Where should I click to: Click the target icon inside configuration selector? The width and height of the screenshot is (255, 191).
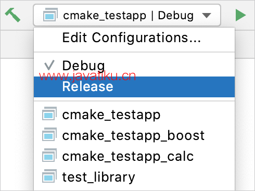point(50,15)
